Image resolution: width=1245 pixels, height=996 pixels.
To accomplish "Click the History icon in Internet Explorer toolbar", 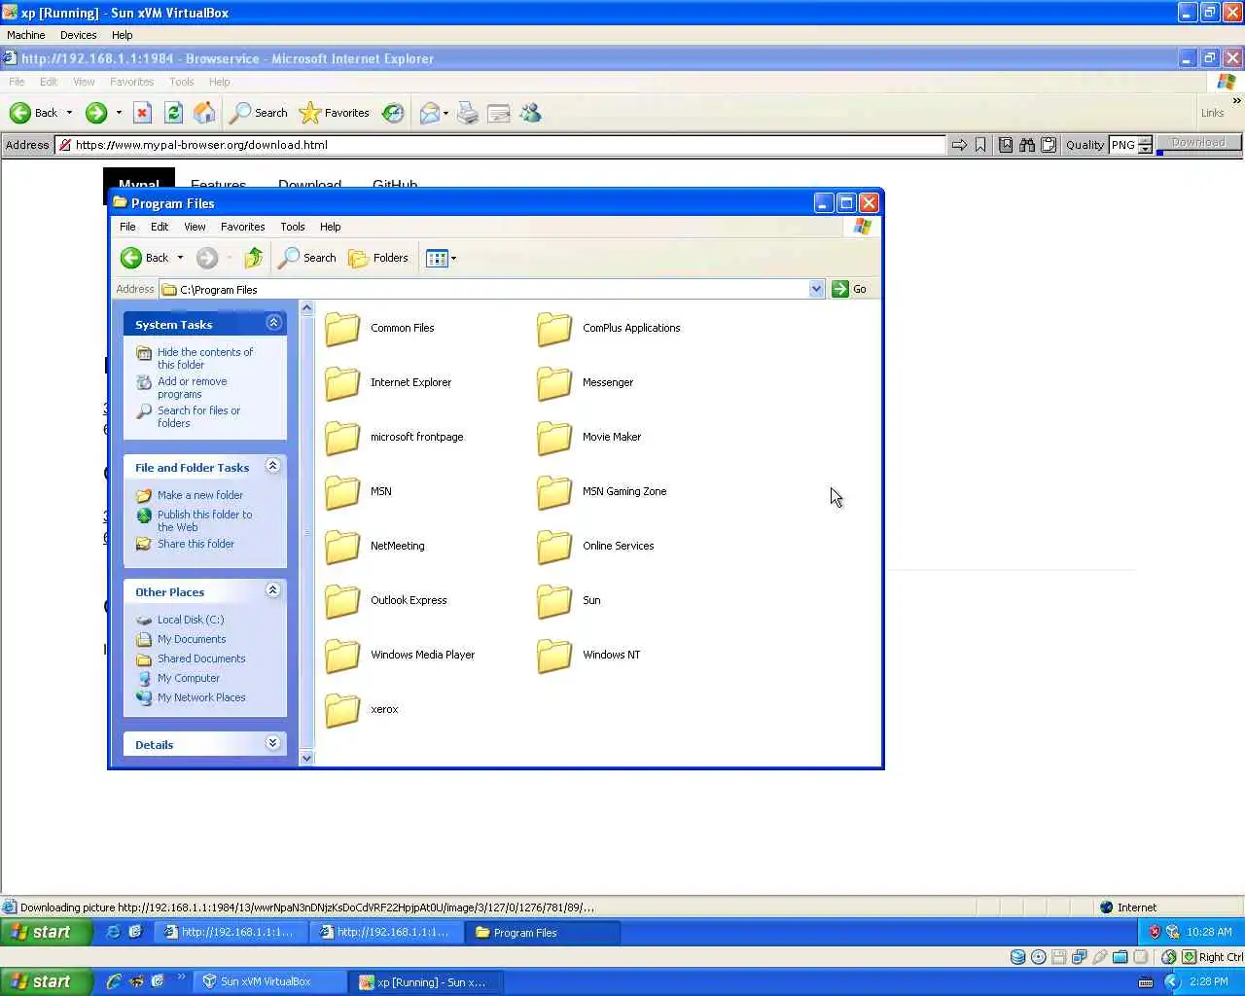I will (x=393, y=113).
